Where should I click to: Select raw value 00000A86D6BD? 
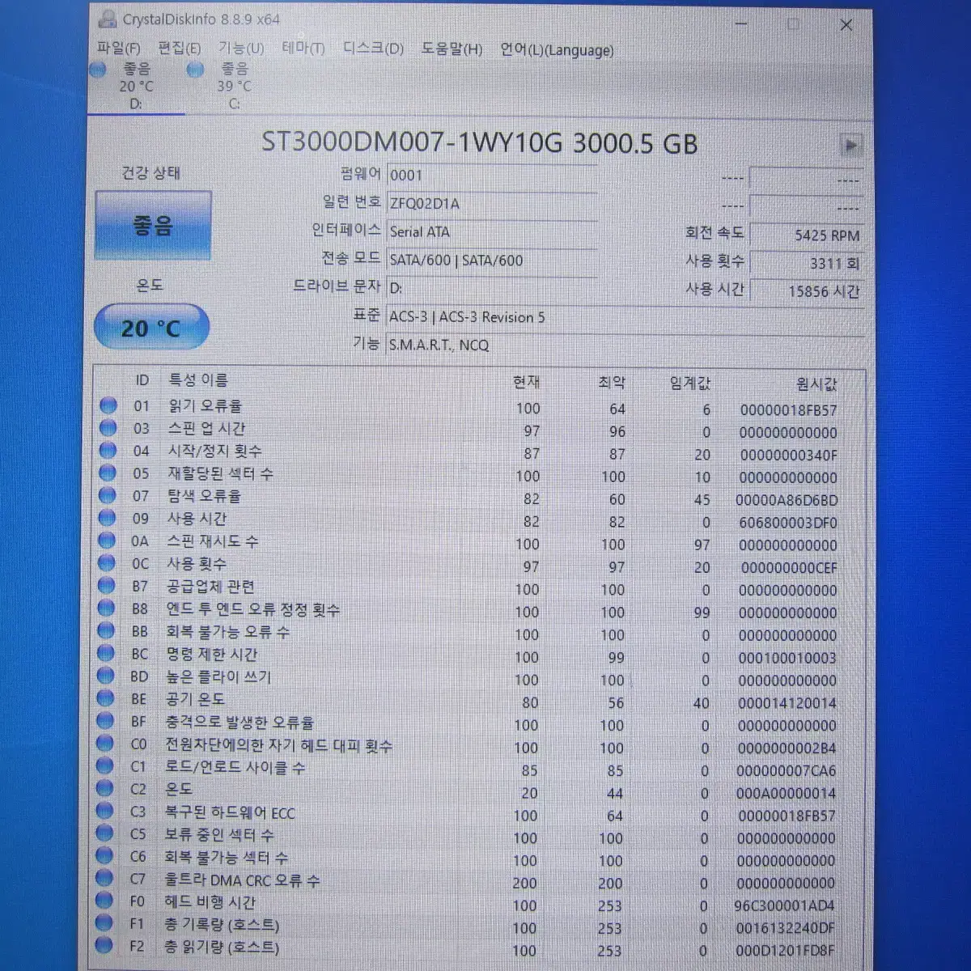click(787, 501)
